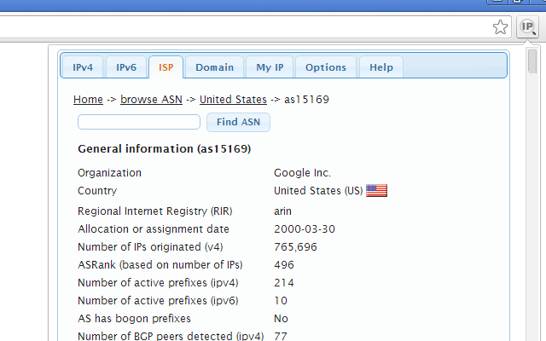
Task: Follow the Home breadcrumb link
Action: click(88, 100)
